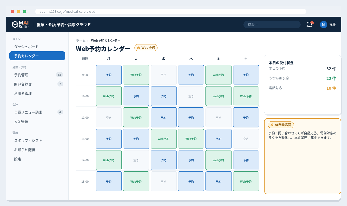The image size is (347, 206).
Task: Open the 佐藤 user avatar
Action: (323, 24)
